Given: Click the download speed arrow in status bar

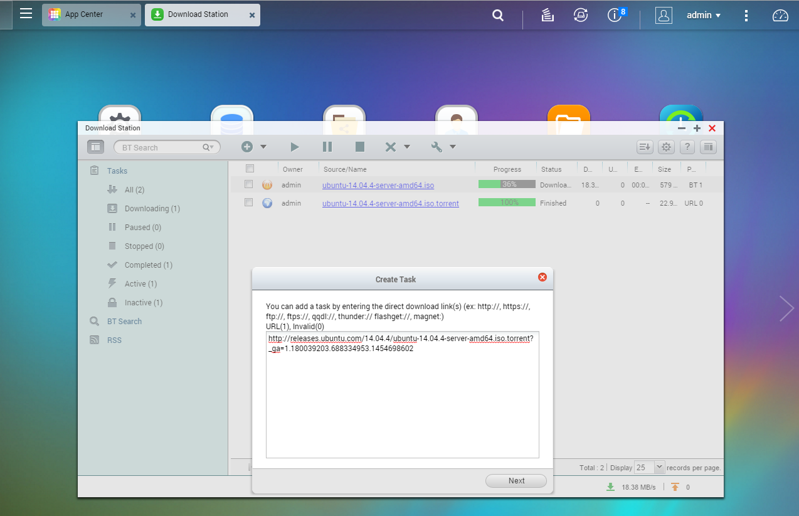Looking at the screenshot, I should (610, 487).
